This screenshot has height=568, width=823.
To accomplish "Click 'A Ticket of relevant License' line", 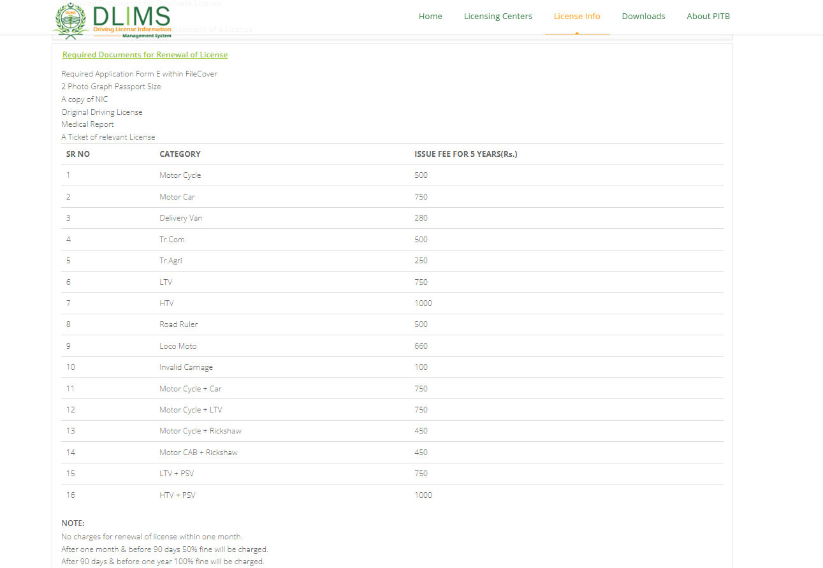I will (108, 137).
